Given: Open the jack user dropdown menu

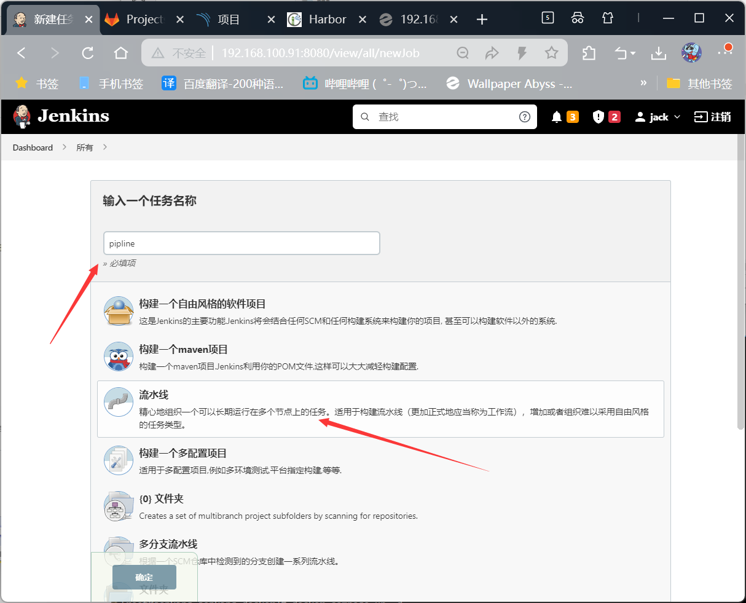Looking at the screenshot, I should click(658, 117).
